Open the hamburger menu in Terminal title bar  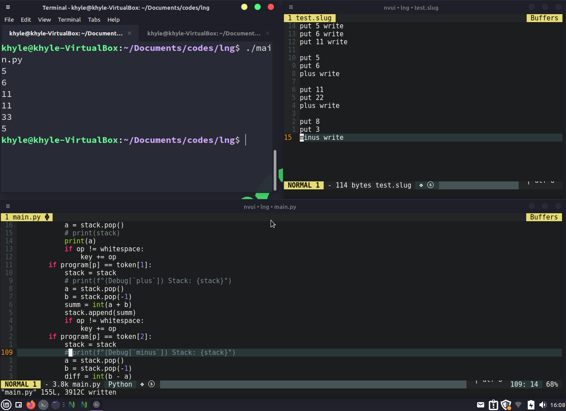tap(8, 7)
